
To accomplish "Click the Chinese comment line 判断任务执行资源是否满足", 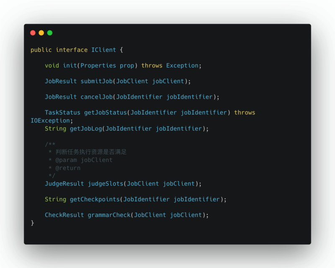I will coord(91,152).
